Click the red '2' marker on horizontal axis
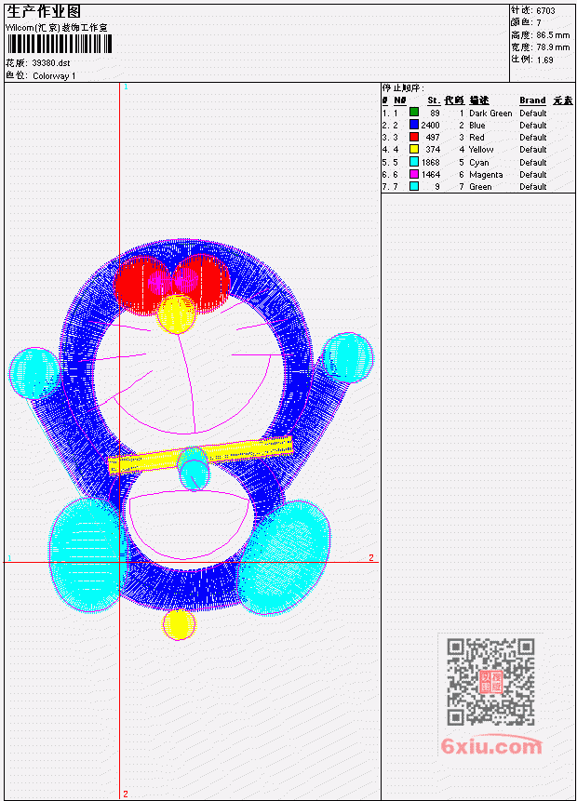 click(x=371, y=557)
